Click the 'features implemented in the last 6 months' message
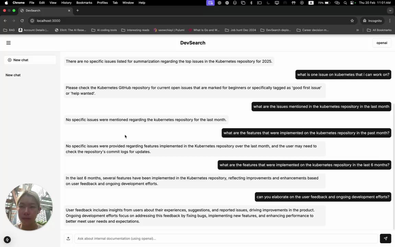This screenshot has height=247, width=395. 304,165
